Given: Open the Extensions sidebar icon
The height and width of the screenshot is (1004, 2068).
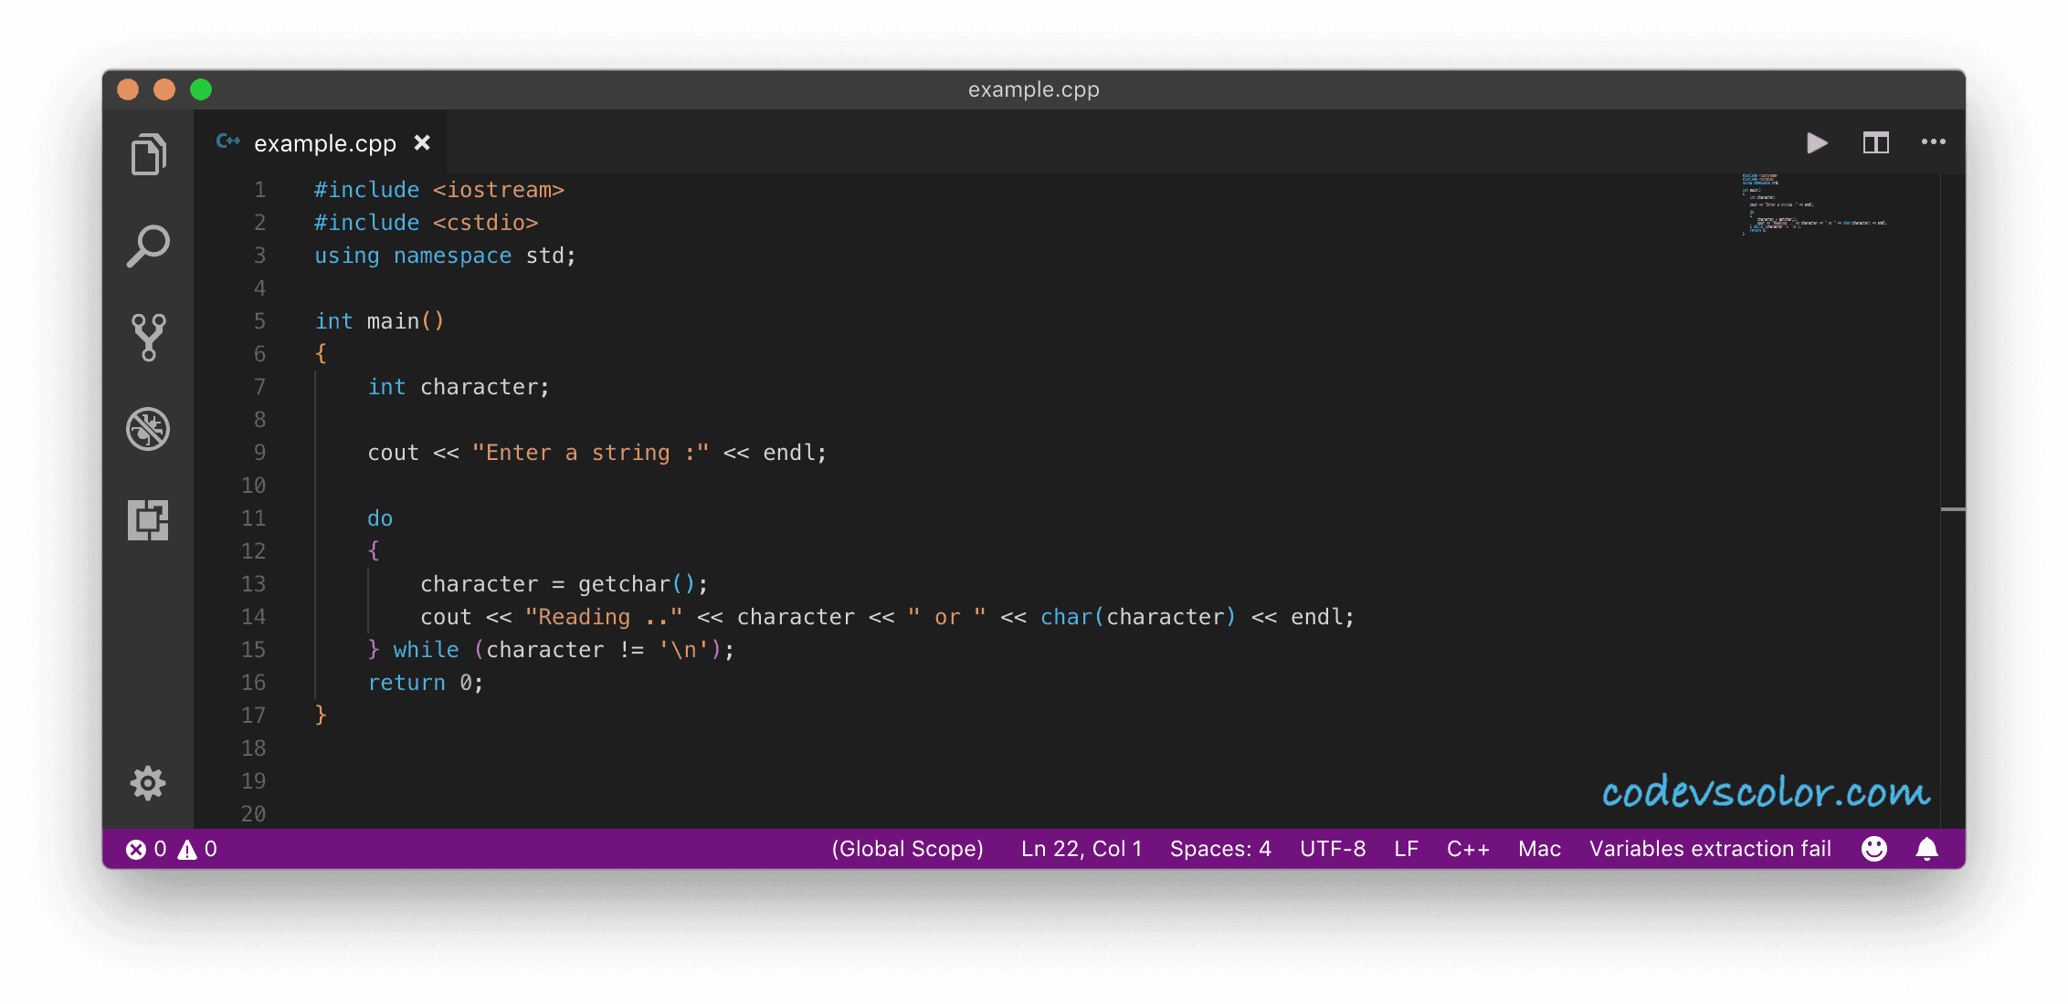Looking at the screenshot, I should [x=148, y=519].
